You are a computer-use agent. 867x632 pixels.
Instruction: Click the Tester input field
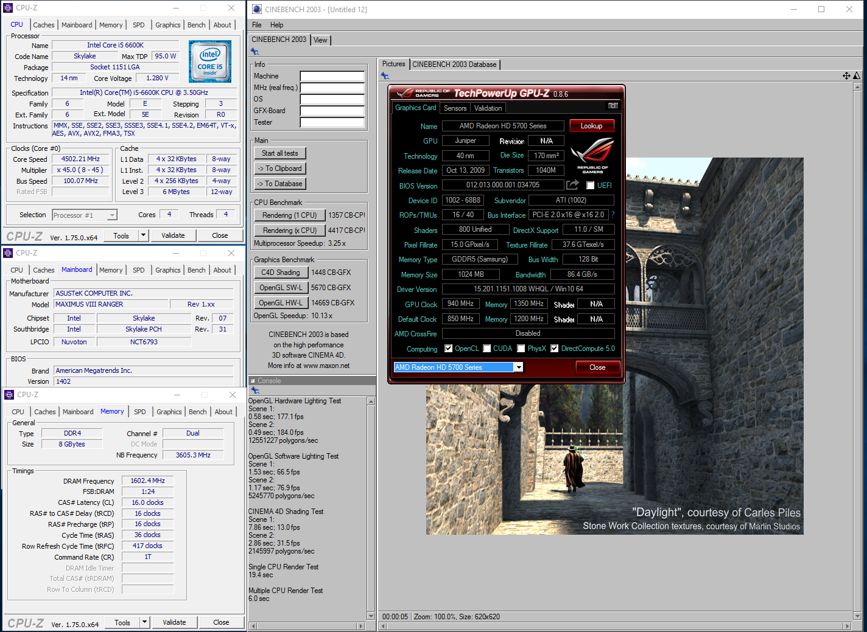[332, 122]
